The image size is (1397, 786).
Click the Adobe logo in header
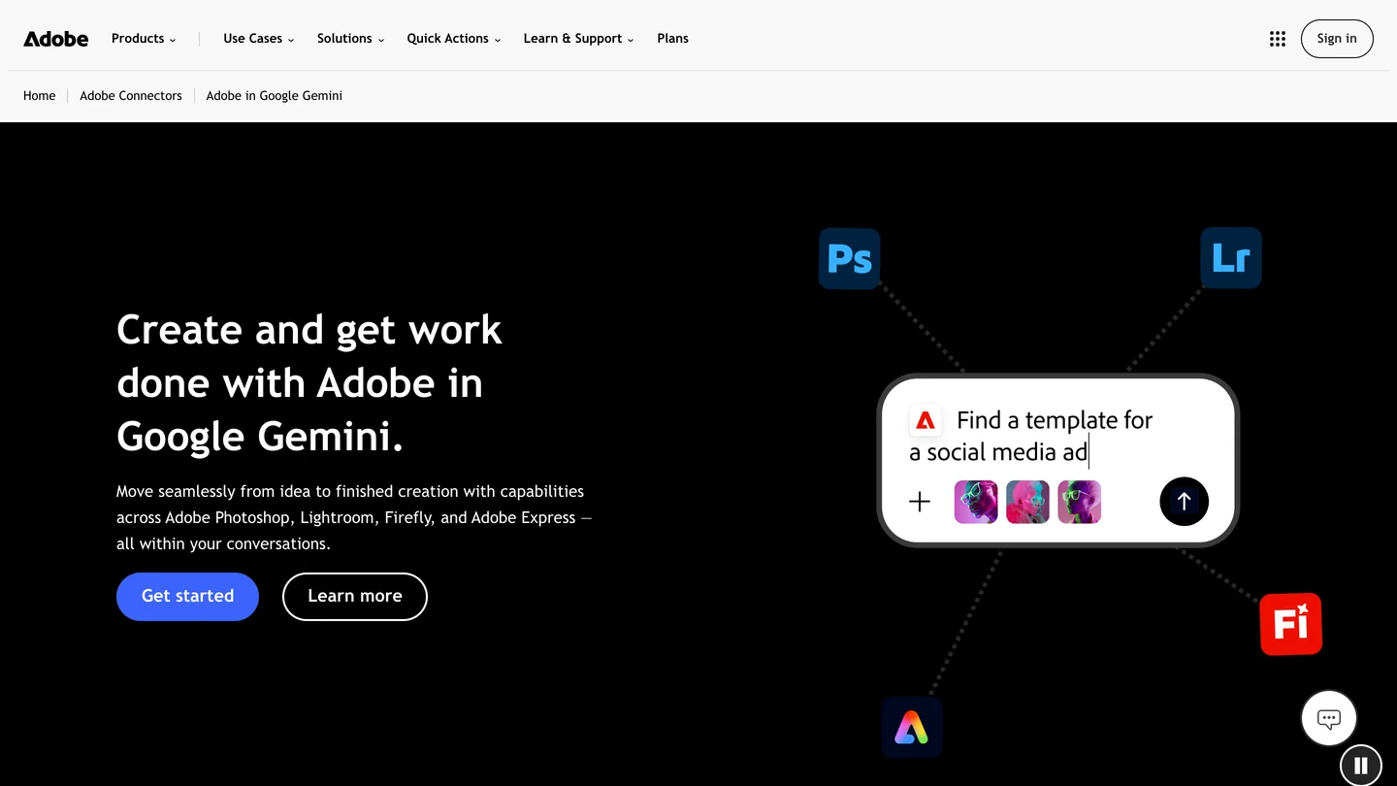click(55, 39)
